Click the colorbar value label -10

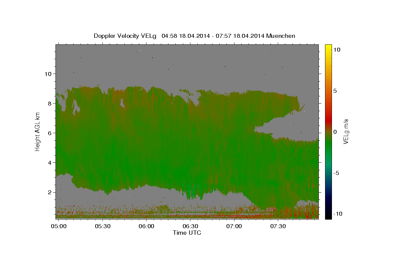tap(338, 214)
